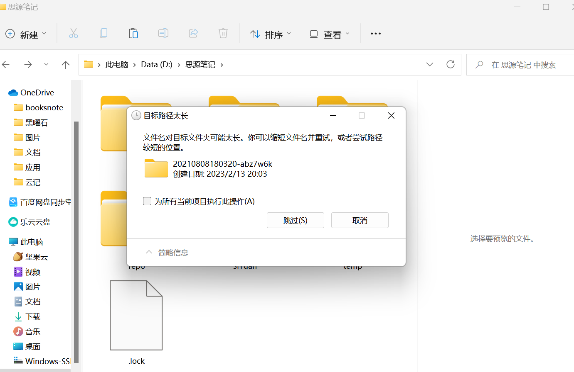Screen dimensions: 574x372
Task: Open the 查看 (View) dropdown menu
Action: coord(330,34)
